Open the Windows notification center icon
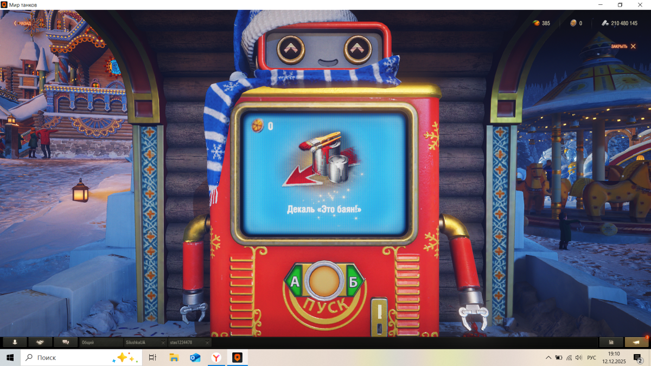 point(638,358)
